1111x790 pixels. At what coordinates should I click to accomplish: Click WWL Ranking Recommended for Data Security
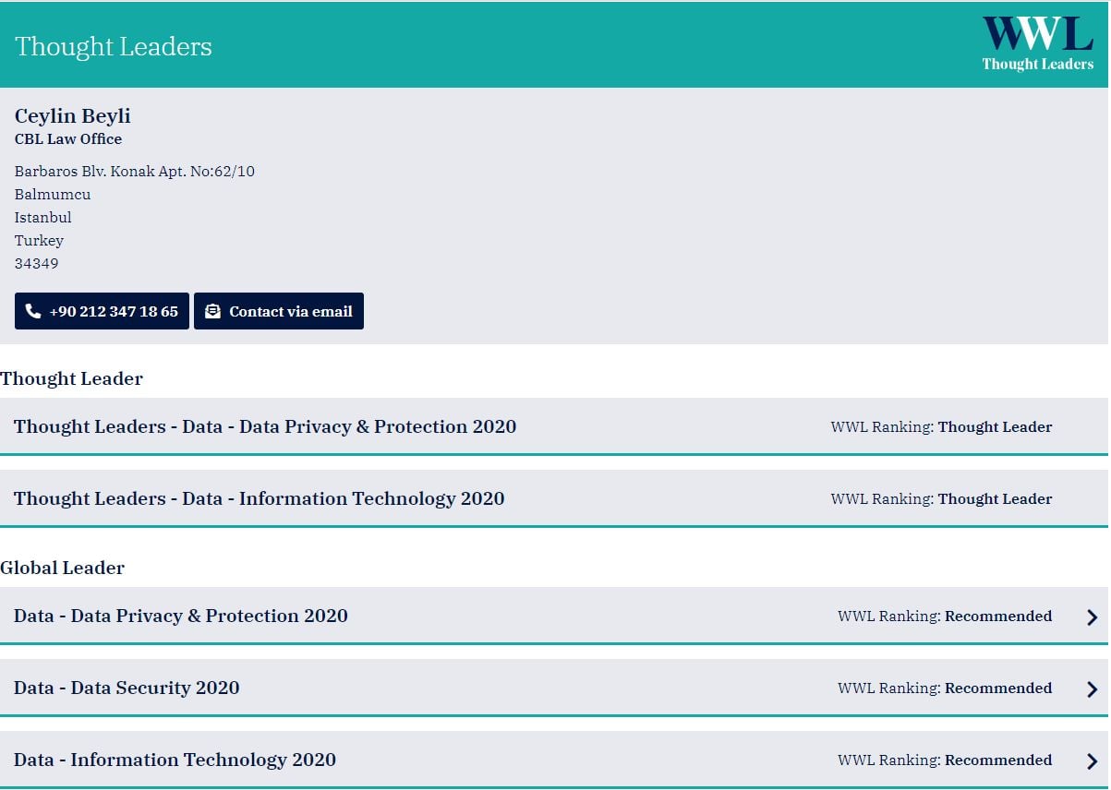point(945,688)
